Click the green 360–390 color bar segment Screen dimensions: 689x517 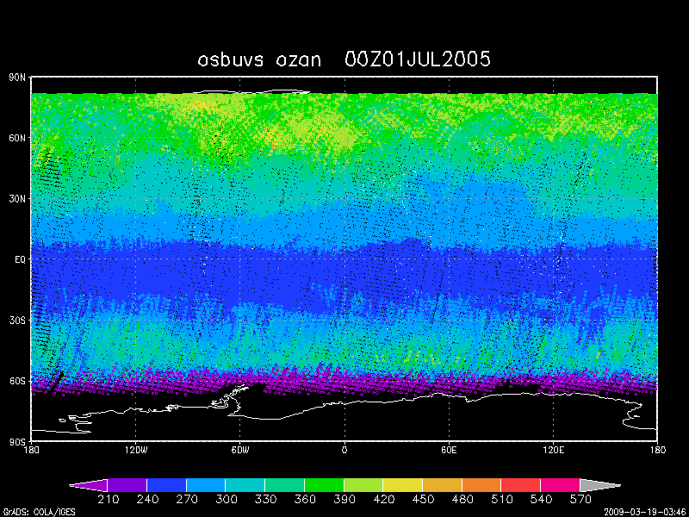[x=324, y=485]
